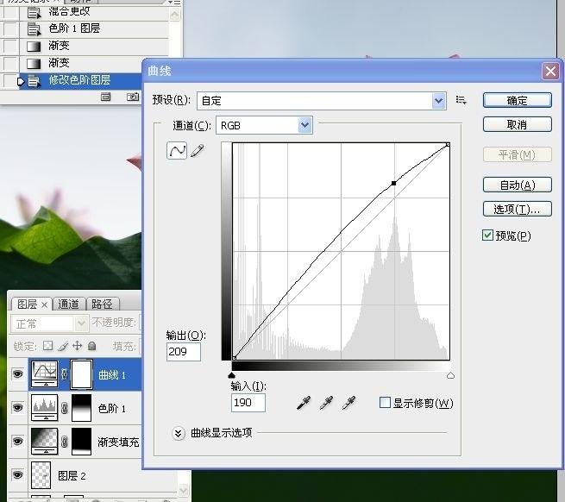Click the 确定 OK button
This screenshot has width=565, height=502.
(517, 100)
